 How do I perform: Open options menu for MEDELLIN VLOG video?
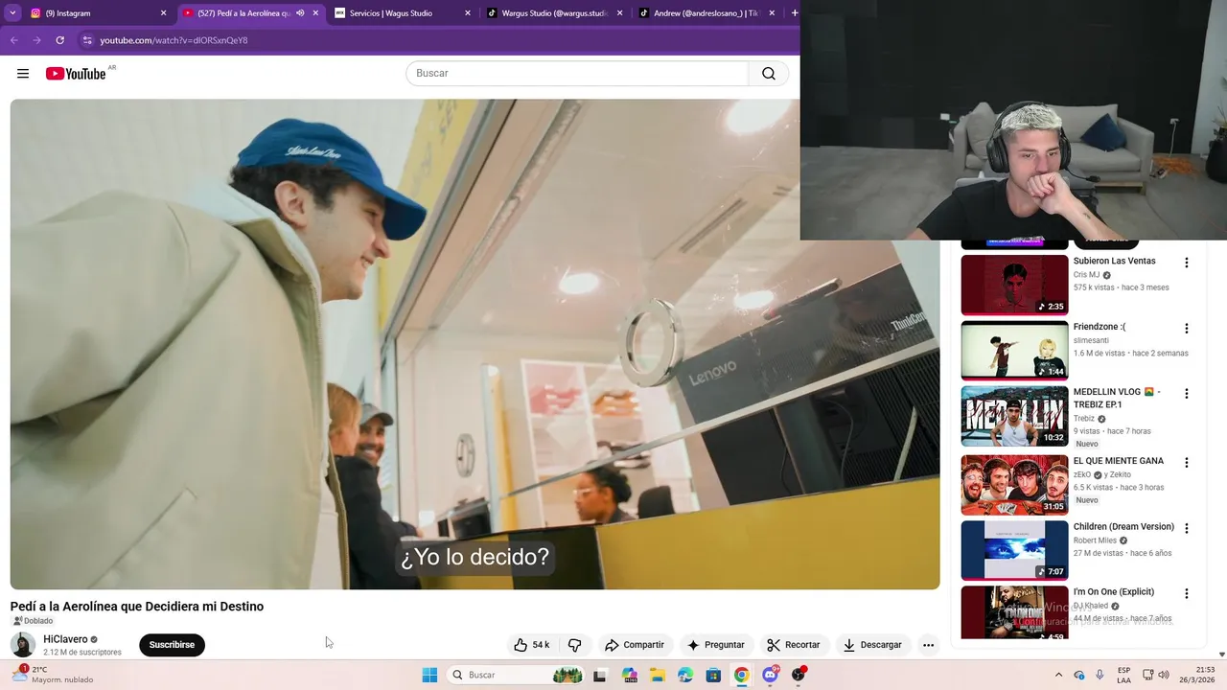(x=1186, y=394)
